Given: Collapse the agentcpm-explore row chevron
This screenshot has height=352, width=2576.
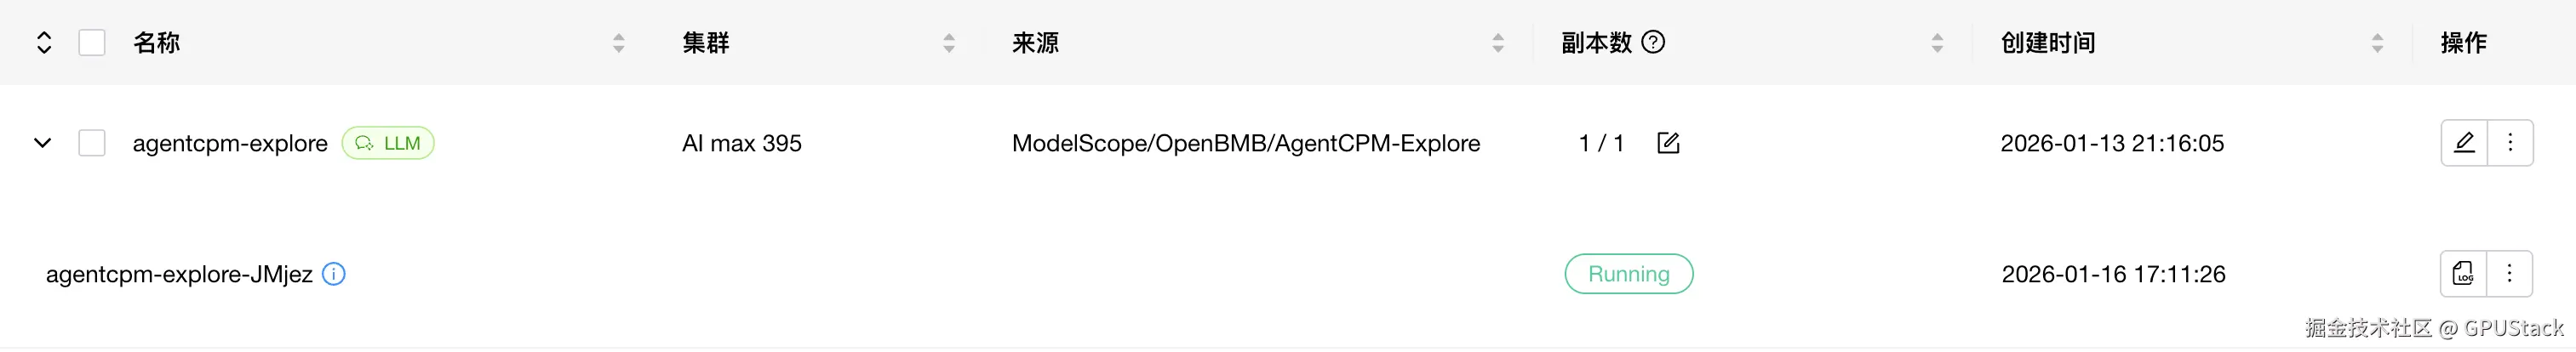Looking at the screenshot, I should point(42,143).
